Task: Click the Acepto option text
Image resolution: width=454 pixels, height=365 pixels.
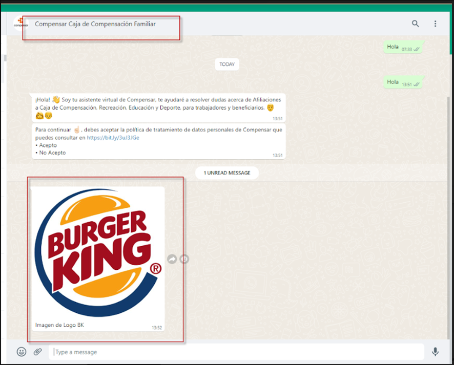Action: coord(48,145)
